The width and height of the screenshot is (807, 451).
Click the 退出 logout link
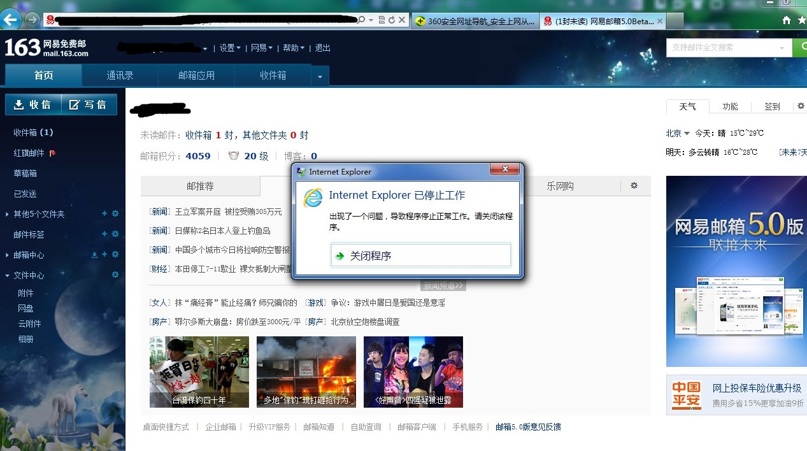coord(323,48)
